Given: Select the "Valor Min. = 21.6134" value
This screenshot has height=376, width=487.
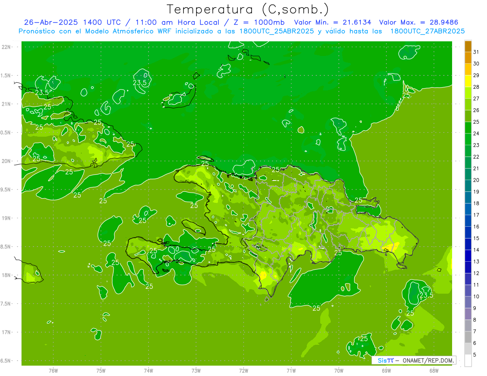Looking at the screenshot, I should (332, 22).
